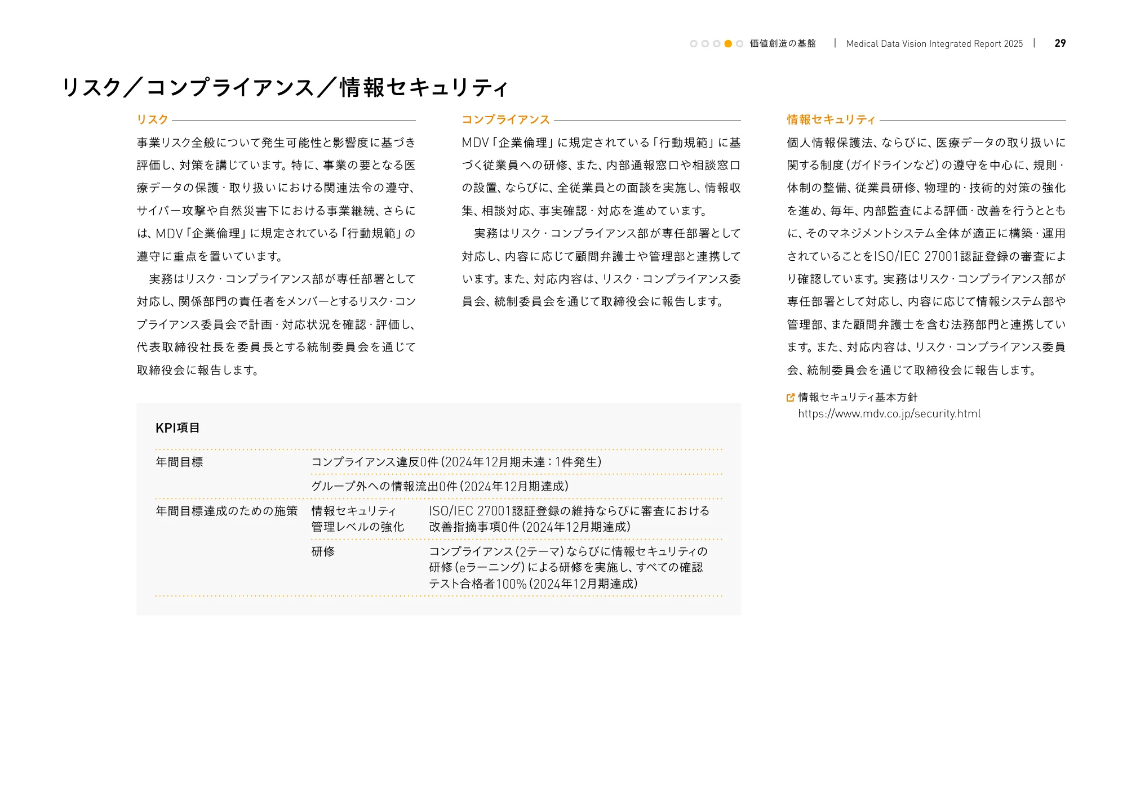Image resolution: width=1127 pixels, height=797 pixels.
Task: Click the orange filled progress dot in header
Action: [728, 43]
